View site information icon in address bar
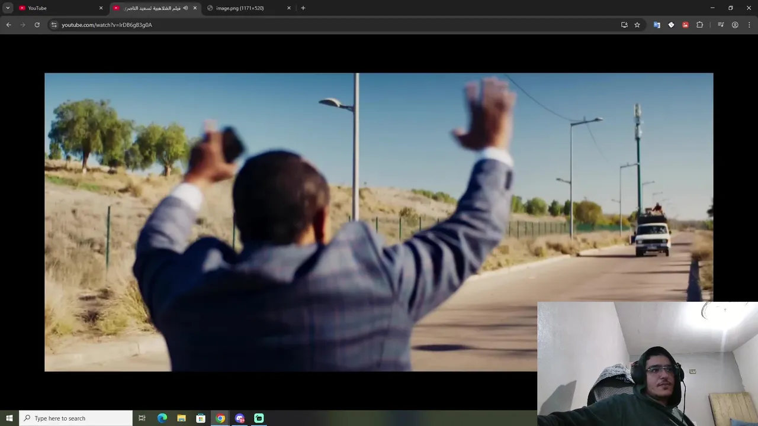This screenshot has height=426, width=758. pos(54,25)
